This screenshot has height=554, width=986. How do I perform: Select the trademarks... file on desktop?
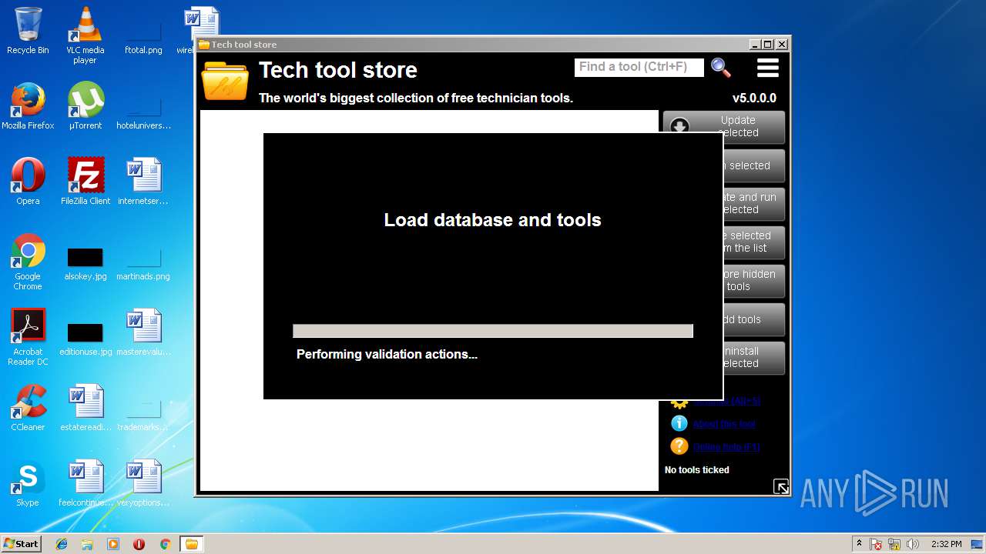tap(143, 415)
